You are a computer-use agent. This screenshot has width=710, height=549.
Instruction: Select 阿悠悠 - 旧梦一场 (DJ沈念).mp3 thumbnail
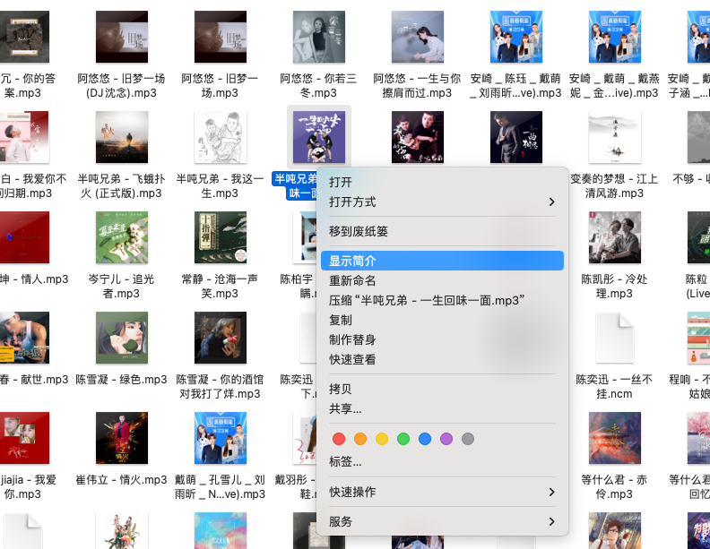[x=122, y=37]
